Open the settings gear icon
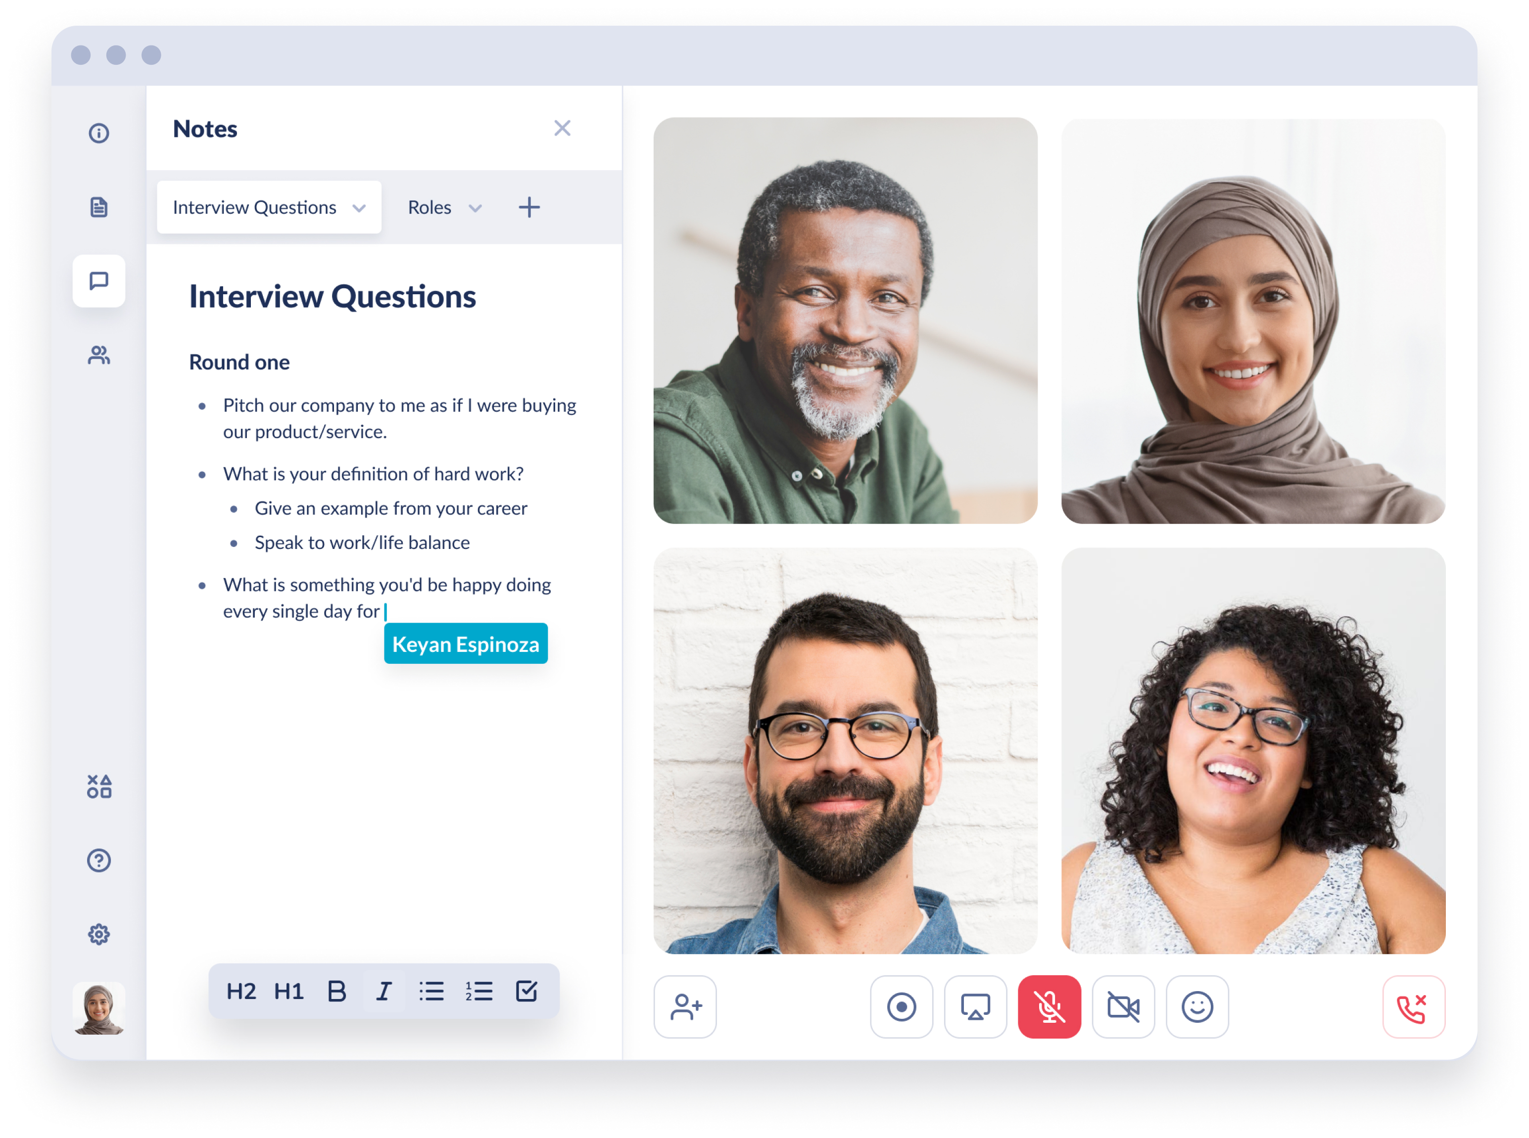The image size is (1529, 1138). (x=98, y=934)
